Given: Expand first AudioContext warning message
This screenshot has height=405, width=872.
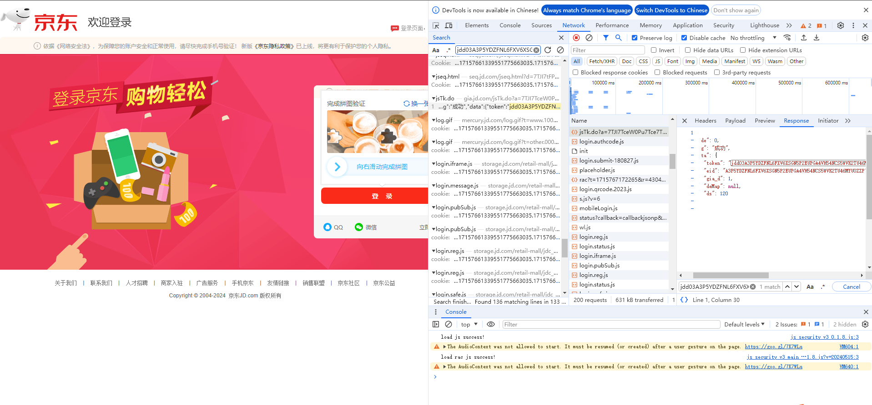Looking at the screenshot, I should pyautogui.click(x=445, y=346).
